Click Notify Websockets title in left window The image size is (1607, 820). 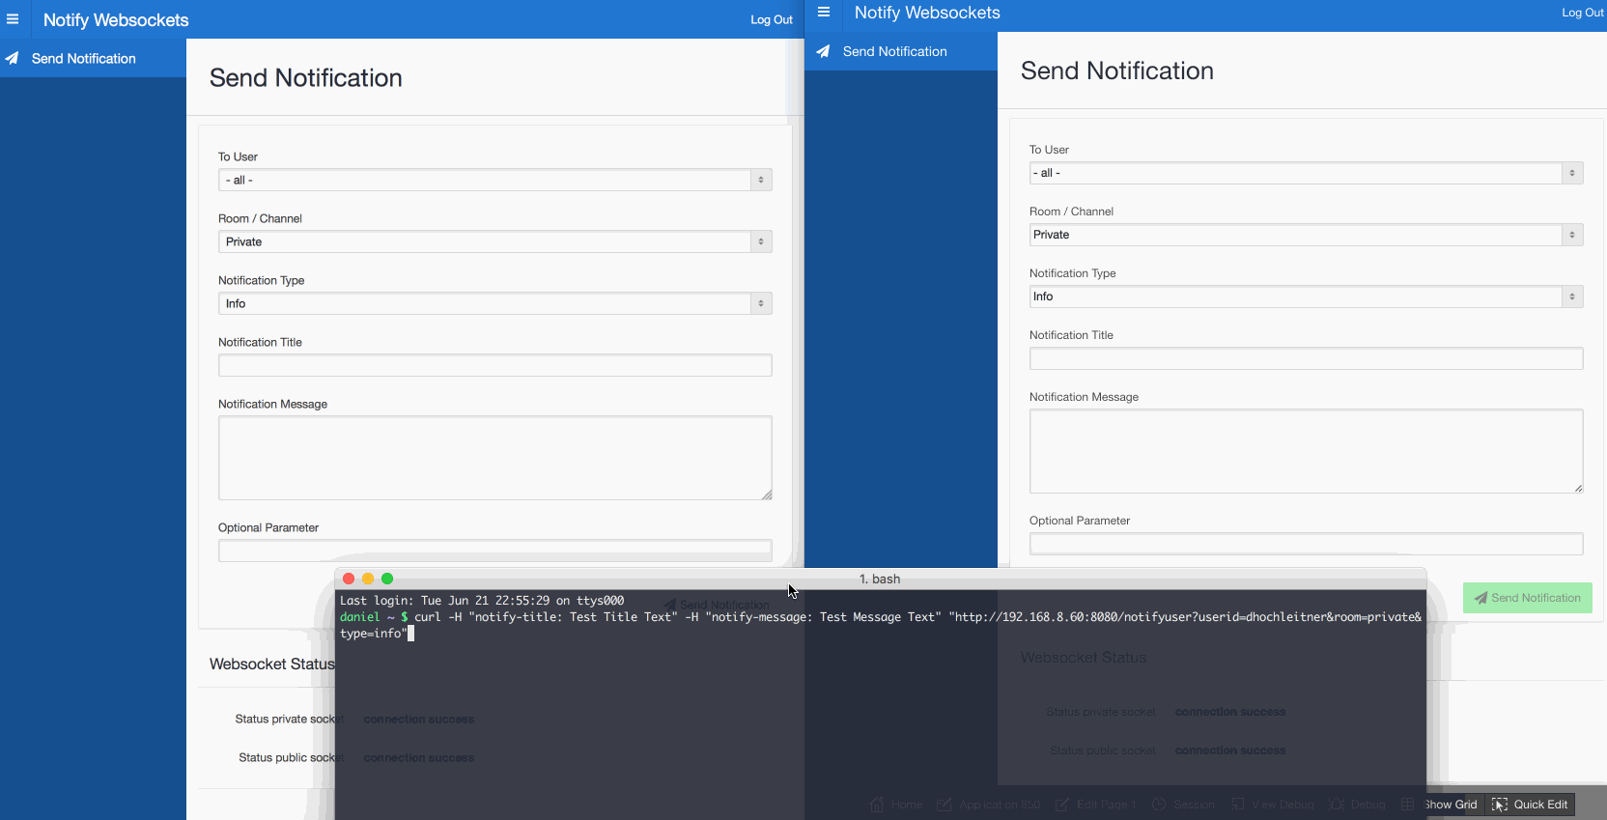(116, 20)
